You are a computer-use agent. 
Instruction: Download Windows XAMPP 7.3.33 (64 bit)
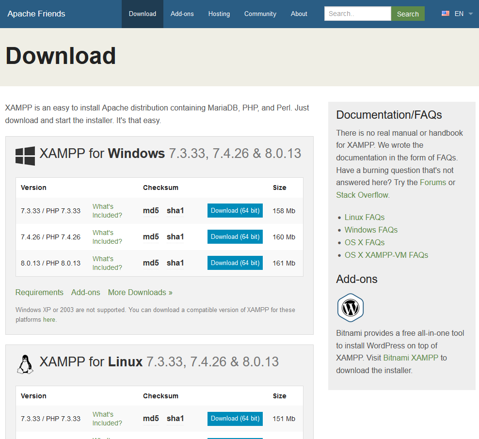click(x=235, y=211)
